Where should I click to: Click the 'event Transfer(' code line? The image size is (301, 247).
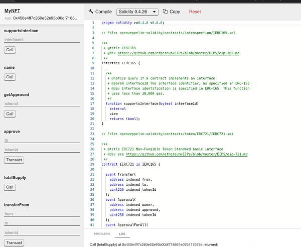[120, 174]
